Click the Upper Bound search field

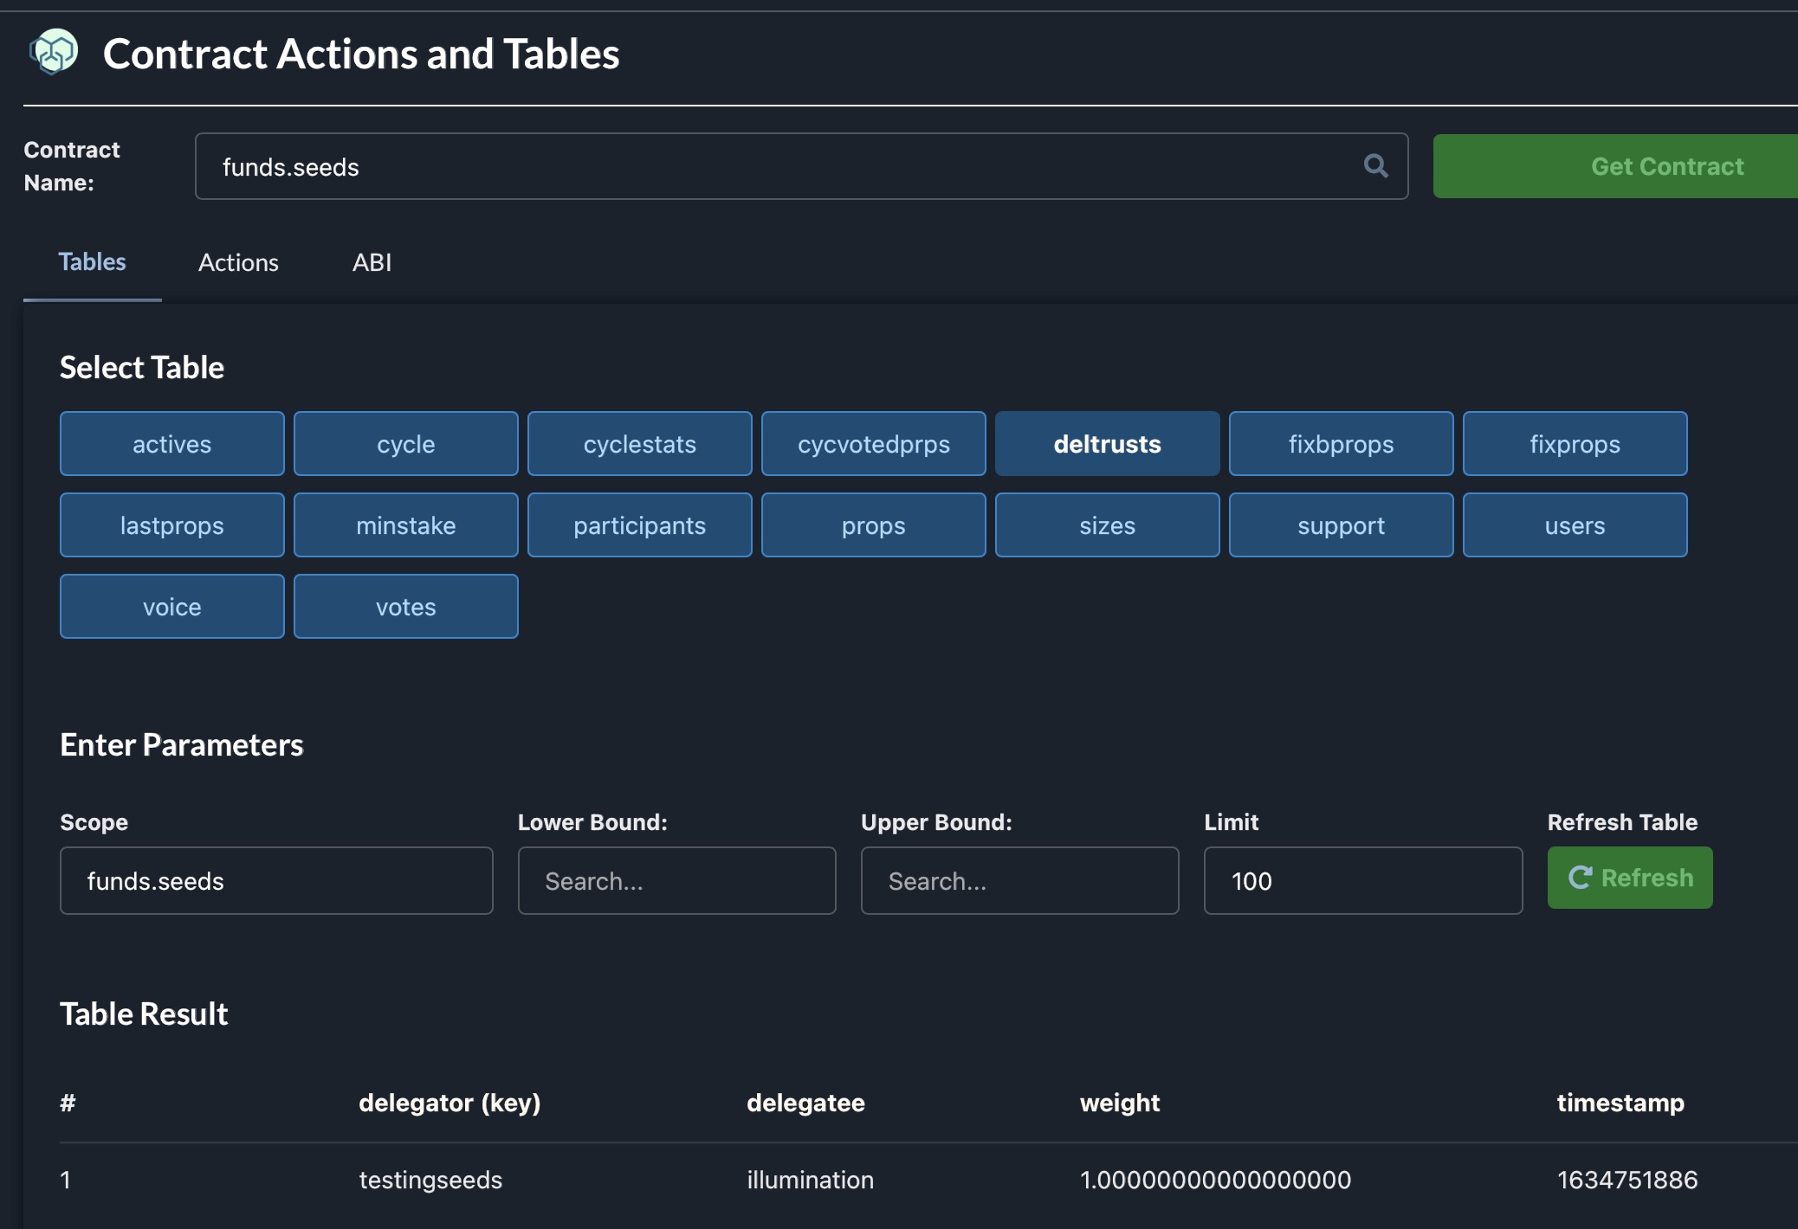(x=1019, y=880)
